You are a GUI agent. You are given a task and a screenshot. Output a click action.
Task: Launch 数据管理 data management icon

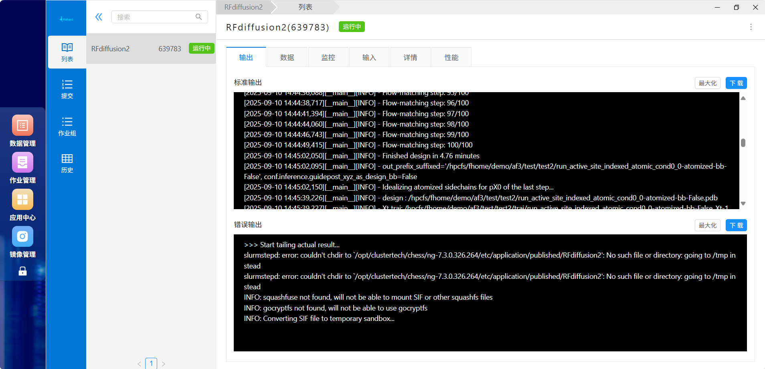point(22,126)
